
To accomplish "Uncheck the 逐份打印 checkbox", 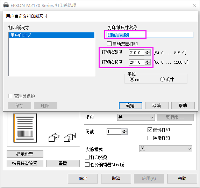I will pyautogui.click(x=150, y=130).
